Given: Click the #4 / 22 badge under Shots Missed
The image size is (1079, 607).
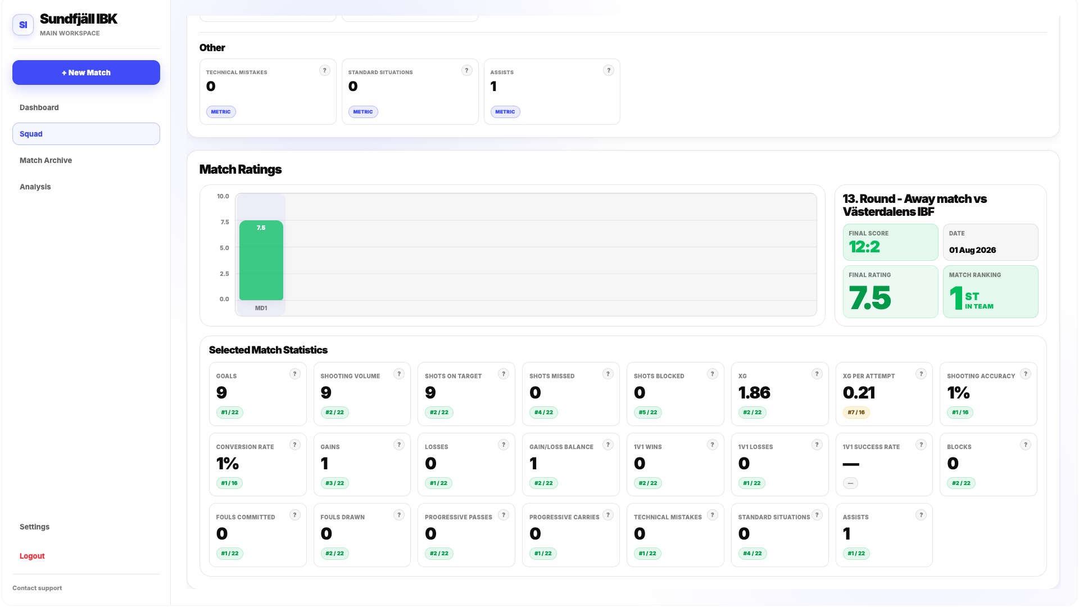Looking at the screenshot, I should click(x=543, y=413).
